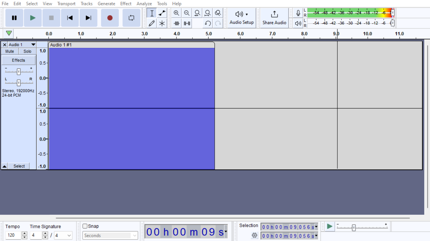430x241 pixels.
Task: Collapse the track with the triangle button
Action: coord(4,166)
